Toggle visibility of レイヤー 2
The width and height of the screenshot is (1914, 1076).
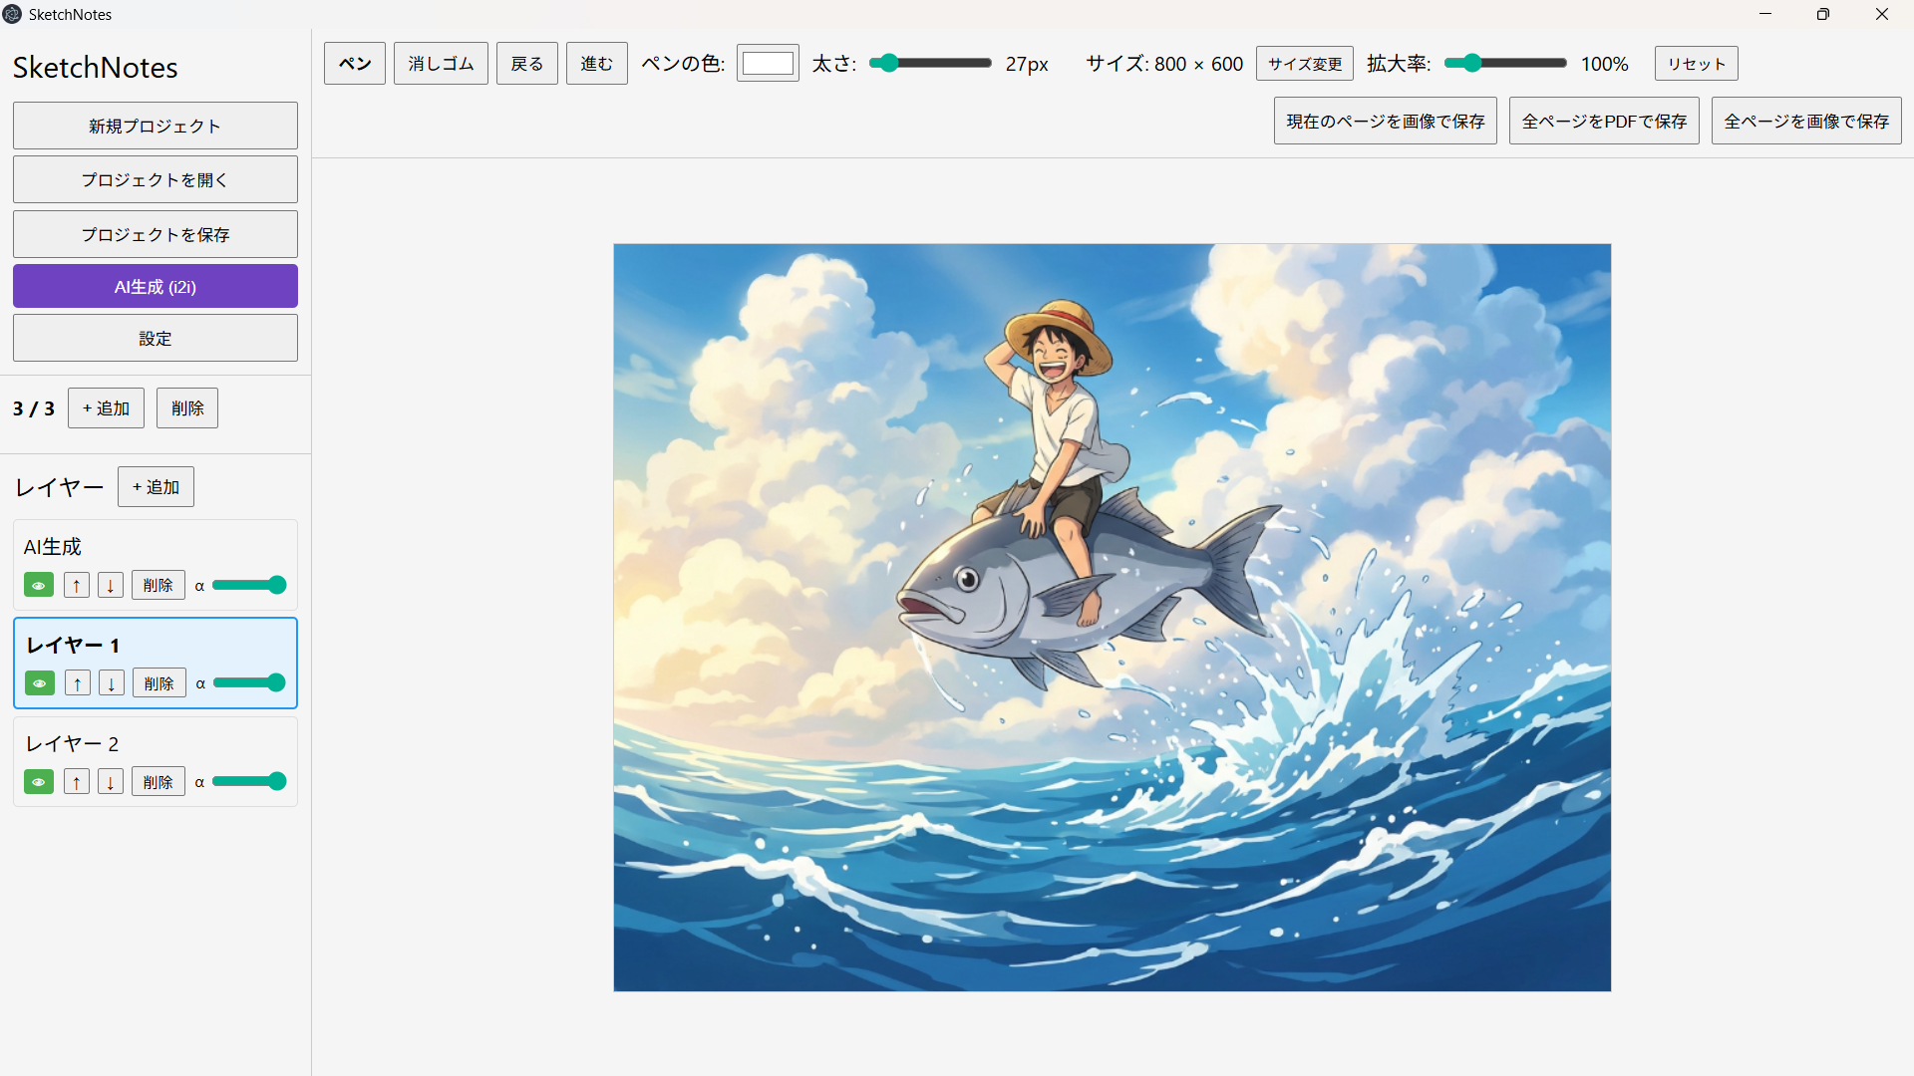[x=39, y=781]
